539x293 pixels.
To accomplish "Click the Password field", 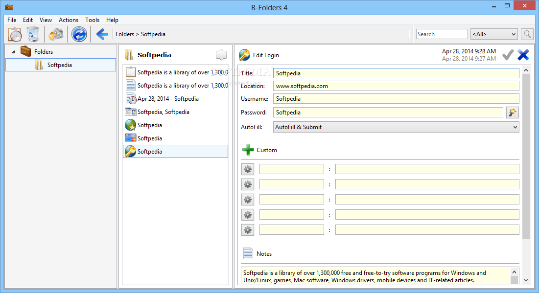I will click(x=388, y=113).
